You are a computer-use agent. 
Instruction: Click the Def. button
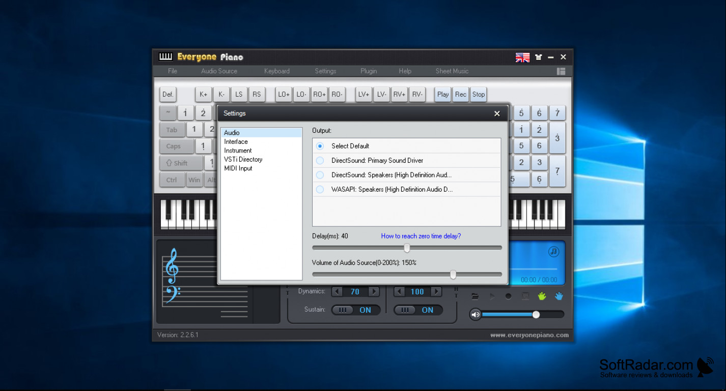(168, 94)
